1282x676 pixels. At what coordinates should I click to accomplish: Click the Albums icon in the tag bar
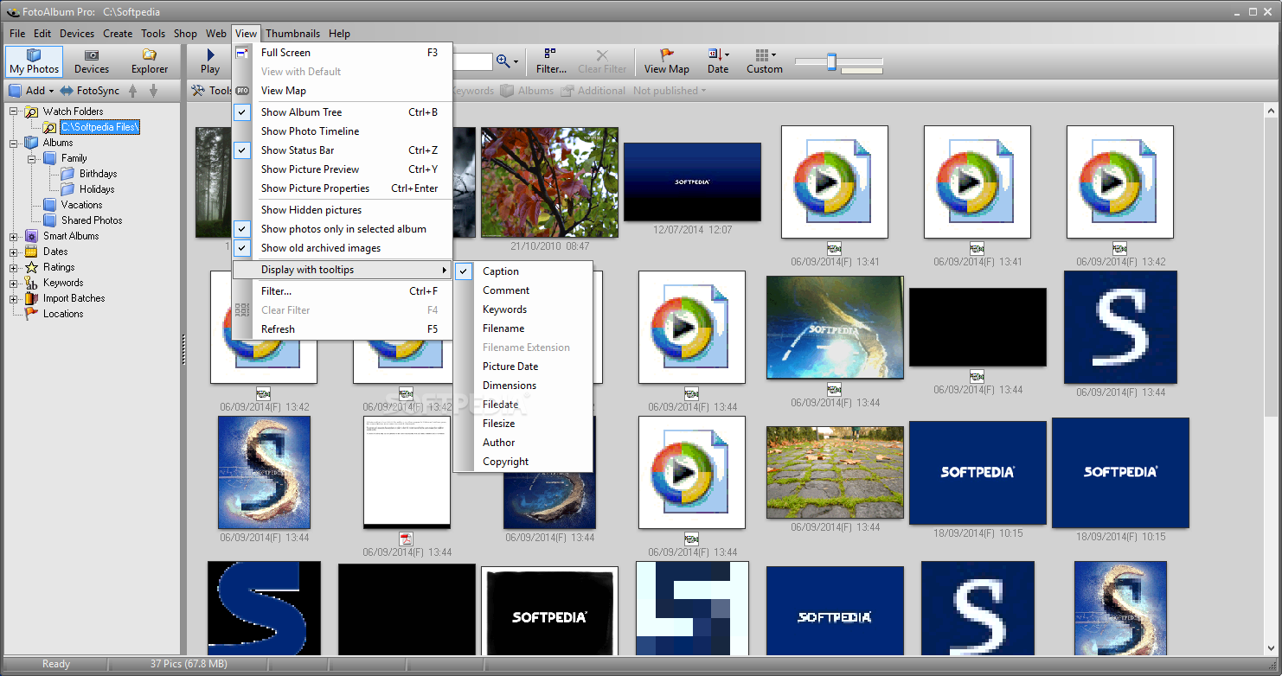[x=507, y=90]
